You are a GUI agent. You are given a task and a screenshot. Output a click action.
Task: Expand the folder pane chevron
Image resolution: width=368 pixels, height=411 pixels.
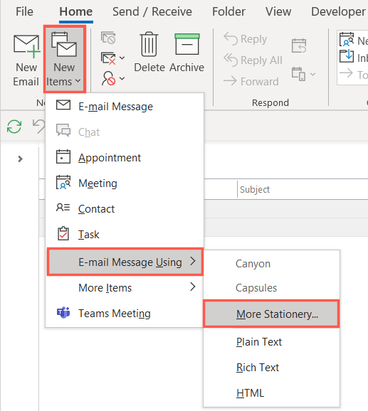click(20, 159)
